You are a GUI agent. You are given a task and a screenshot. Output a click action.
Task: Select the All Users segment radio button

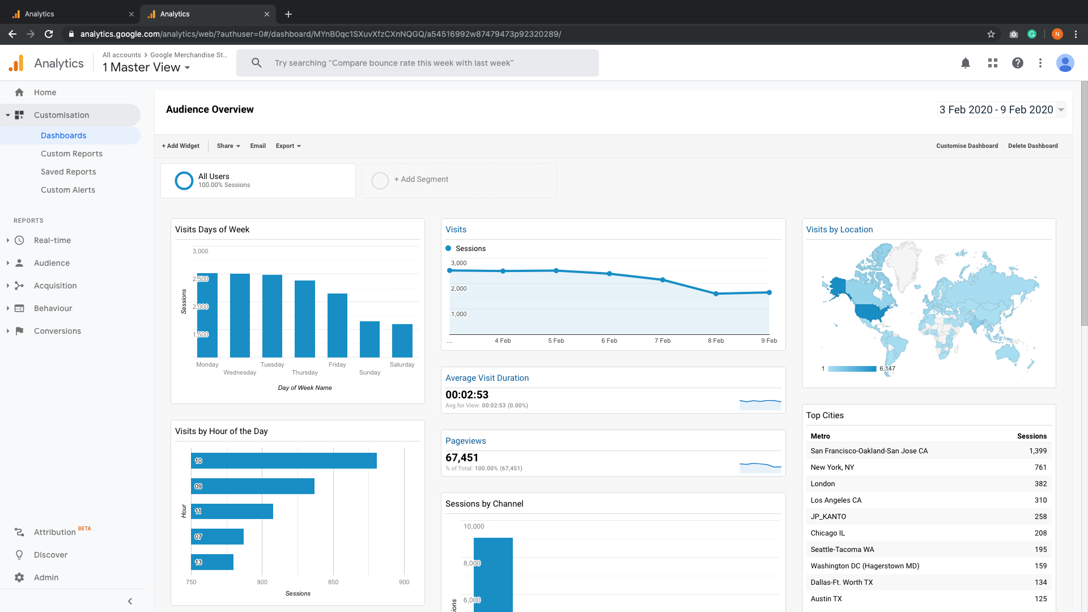pos(184,180)
